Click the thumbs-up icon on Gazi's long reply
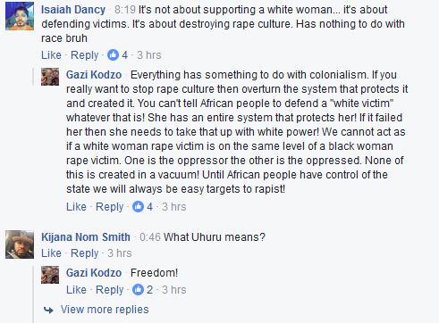Image resolution: width=439 pixels, height=323 pixels. click(138, 207)
